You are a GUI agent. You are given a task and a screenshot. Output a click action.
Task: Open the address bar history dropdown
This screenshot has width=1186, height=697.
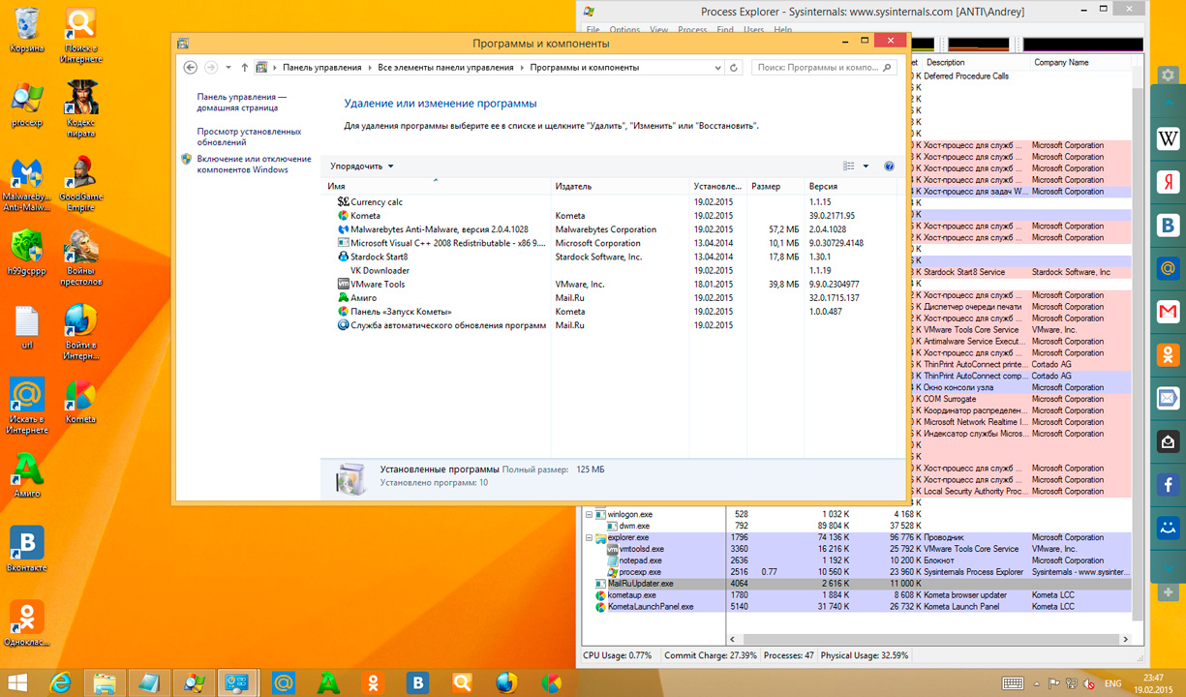tap(717, 68)
